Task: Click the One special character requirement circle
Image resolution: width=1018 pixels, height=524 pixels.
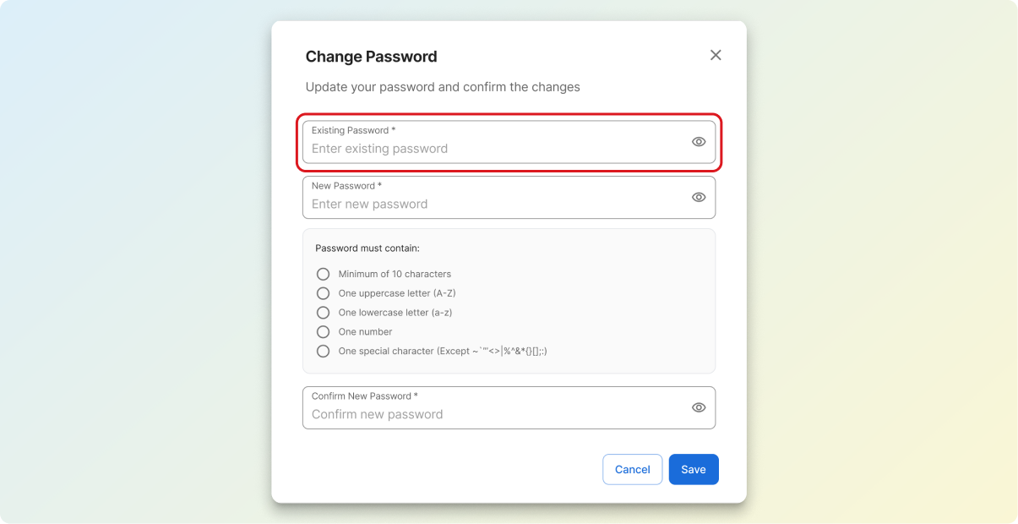Action: click(x=323, y=351)
